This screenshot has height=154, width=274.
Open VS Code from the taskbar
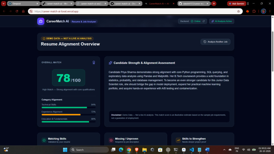(x=191, y=150)
